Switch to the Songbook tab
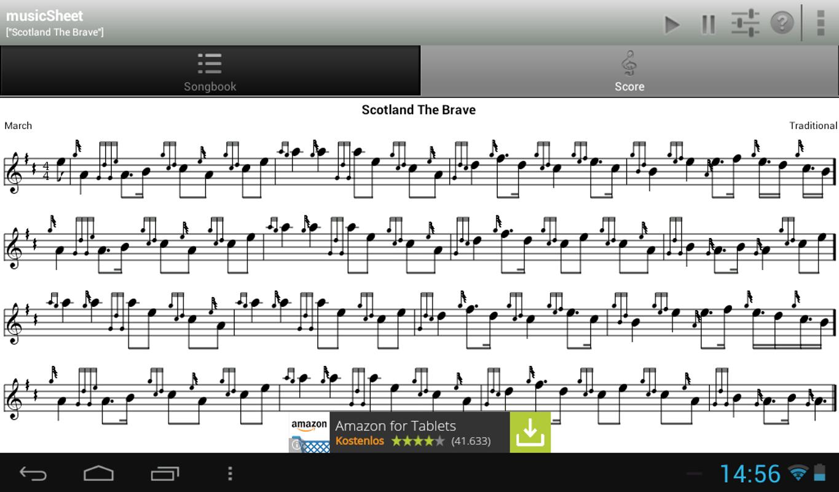Viewport: 839px width, 492px height. [210, 71]
